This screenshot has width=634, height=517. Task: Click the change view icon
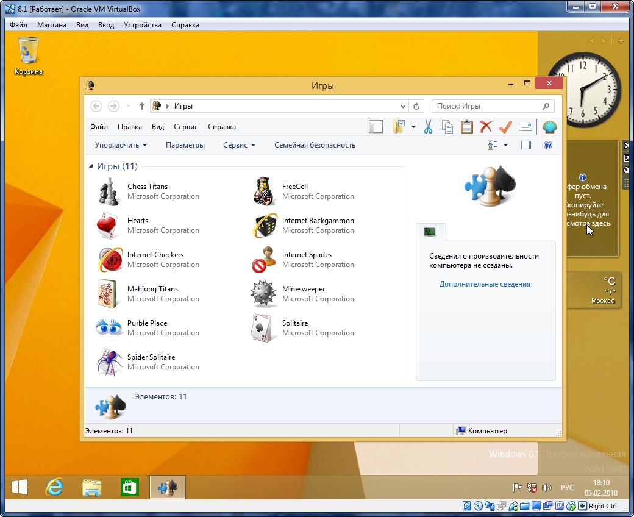coord(493,145)
